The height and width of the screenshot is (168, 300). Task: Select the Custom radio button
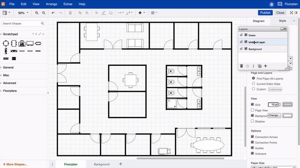[253, 89]
